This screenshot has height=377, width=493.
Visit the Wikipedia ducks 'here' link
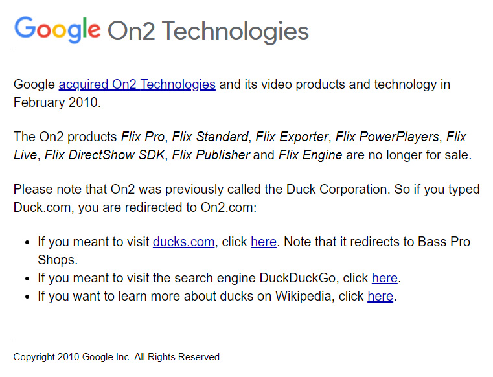click(380, 296)
